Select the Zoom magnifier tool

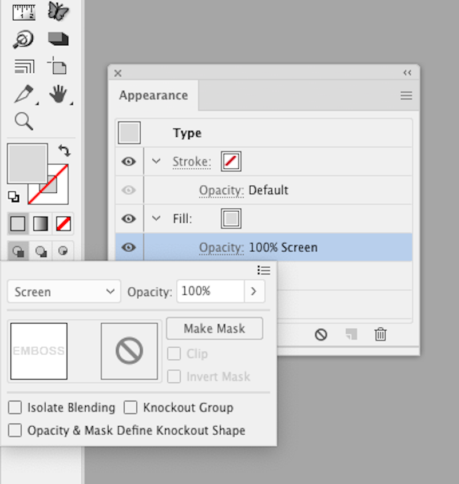coord(23,121)
